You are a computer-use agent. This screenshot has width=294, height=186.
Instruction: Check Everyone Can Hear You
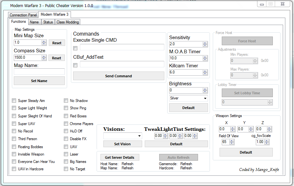click(14, 161)
